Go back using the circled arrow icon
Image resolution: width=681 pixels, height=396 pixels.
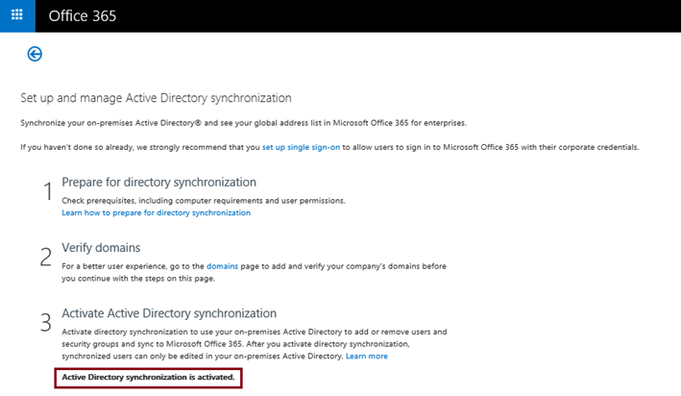click(35, 54)
